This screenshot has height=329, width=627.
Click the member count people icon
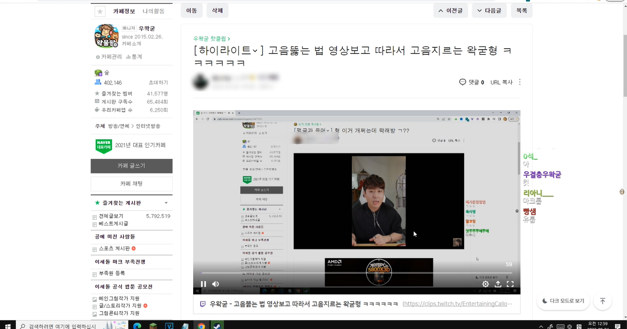click(x=98, y=82)
